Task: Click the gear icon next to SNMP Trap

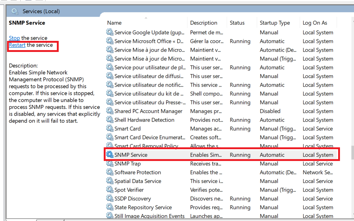Action: [110, 164]
